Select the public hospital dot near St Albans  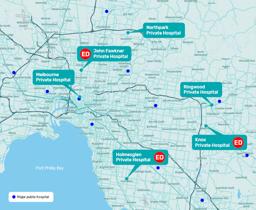click(14, 72)
